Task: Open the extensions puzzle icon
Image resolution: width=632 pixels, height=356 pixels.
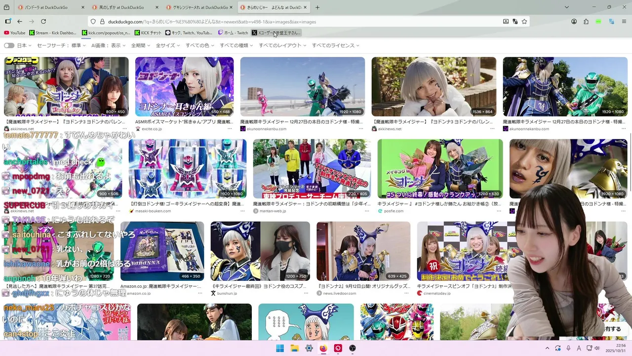Action: pos(586,21)
